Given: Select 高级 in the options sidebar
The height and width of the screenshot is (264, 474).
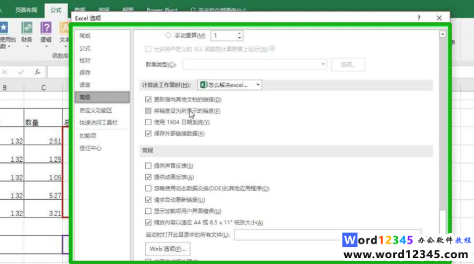Looking at the screenshot, I should 102,97.
